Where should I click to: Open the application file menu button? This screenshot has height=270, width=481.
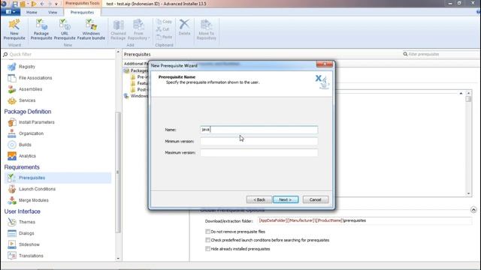(11, 12)
